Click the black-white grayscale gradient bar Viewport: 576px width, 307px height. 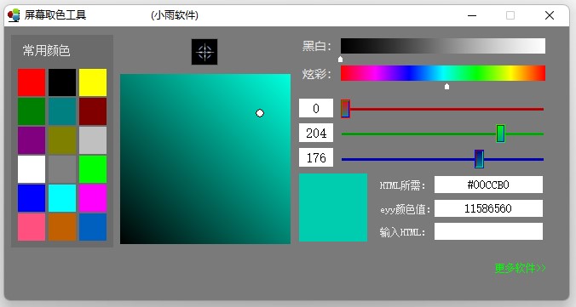tap(443, 46)
